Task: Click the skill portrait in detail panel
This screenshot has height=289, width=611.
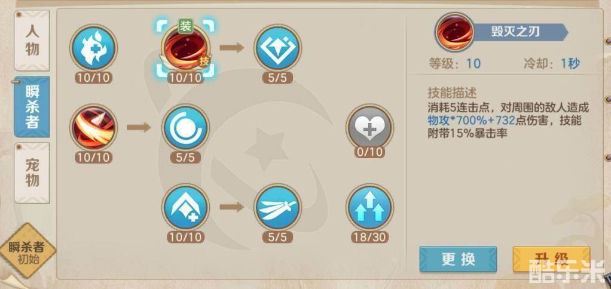Action: 454,32
